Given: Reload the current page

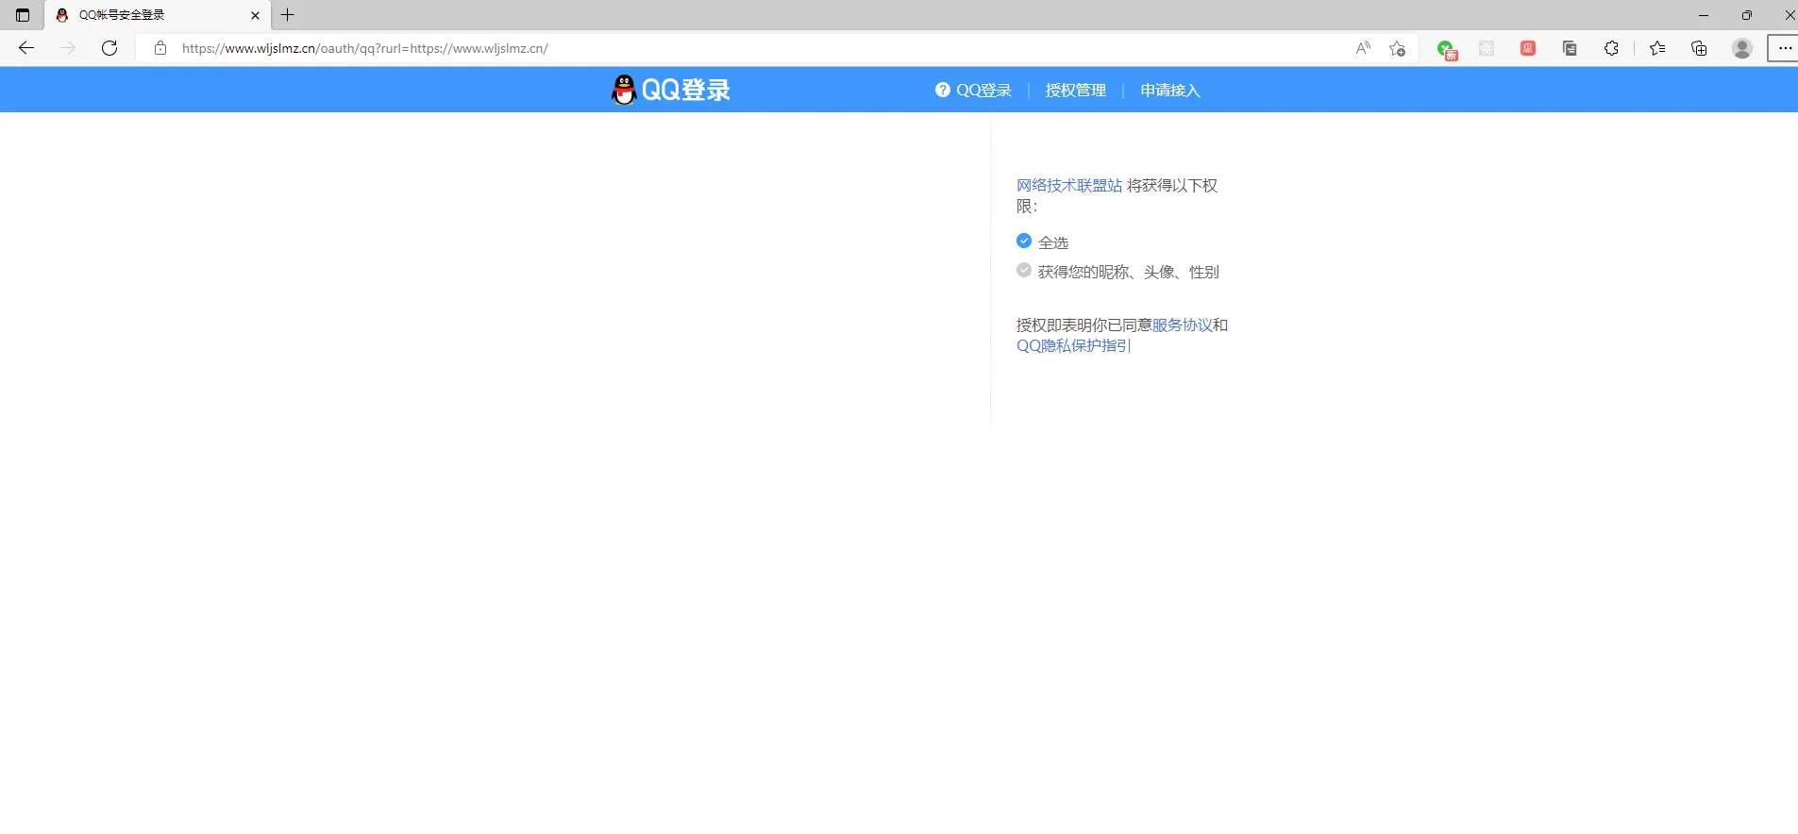Looking at the screenshot, I should (x=109, y=48).
